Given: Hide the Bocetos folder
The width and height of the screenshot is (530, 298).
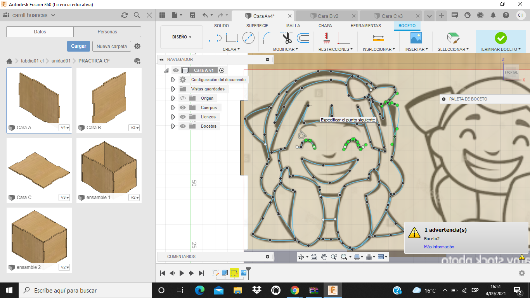Looking at the screenshot, I should pos(183,126).
